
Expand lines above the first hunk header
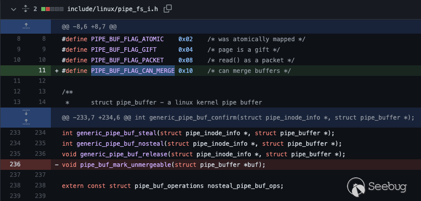pyautogui.click(x=25, y=26)
